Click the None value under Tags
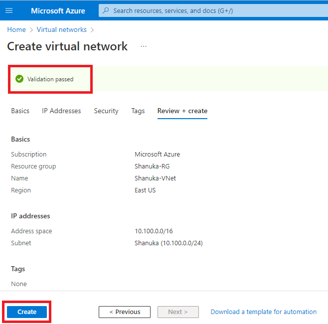This screenshot has height=324, width=328. tap(19, 284)
